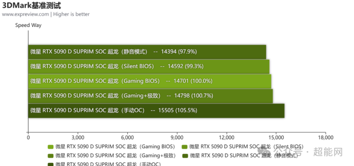Viewport: 354px width, 166px height.
Task: Toggle the Silent BIOS legend color swatch
Action: pos(185,147)
